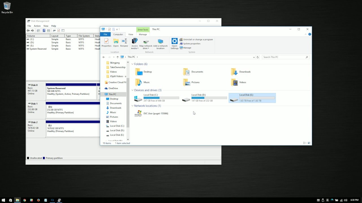
Task: Click the Open Settings gear icon
Action: point(174,44)
